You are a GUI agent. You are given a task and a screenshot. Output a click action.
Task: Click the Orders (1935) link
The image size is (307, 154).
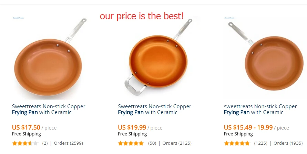(285, 143)
